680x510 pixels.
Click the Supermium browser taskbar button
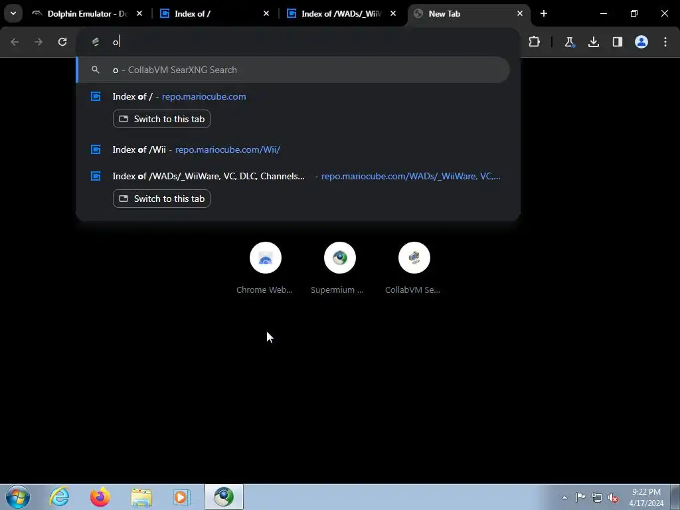[224, 497]
